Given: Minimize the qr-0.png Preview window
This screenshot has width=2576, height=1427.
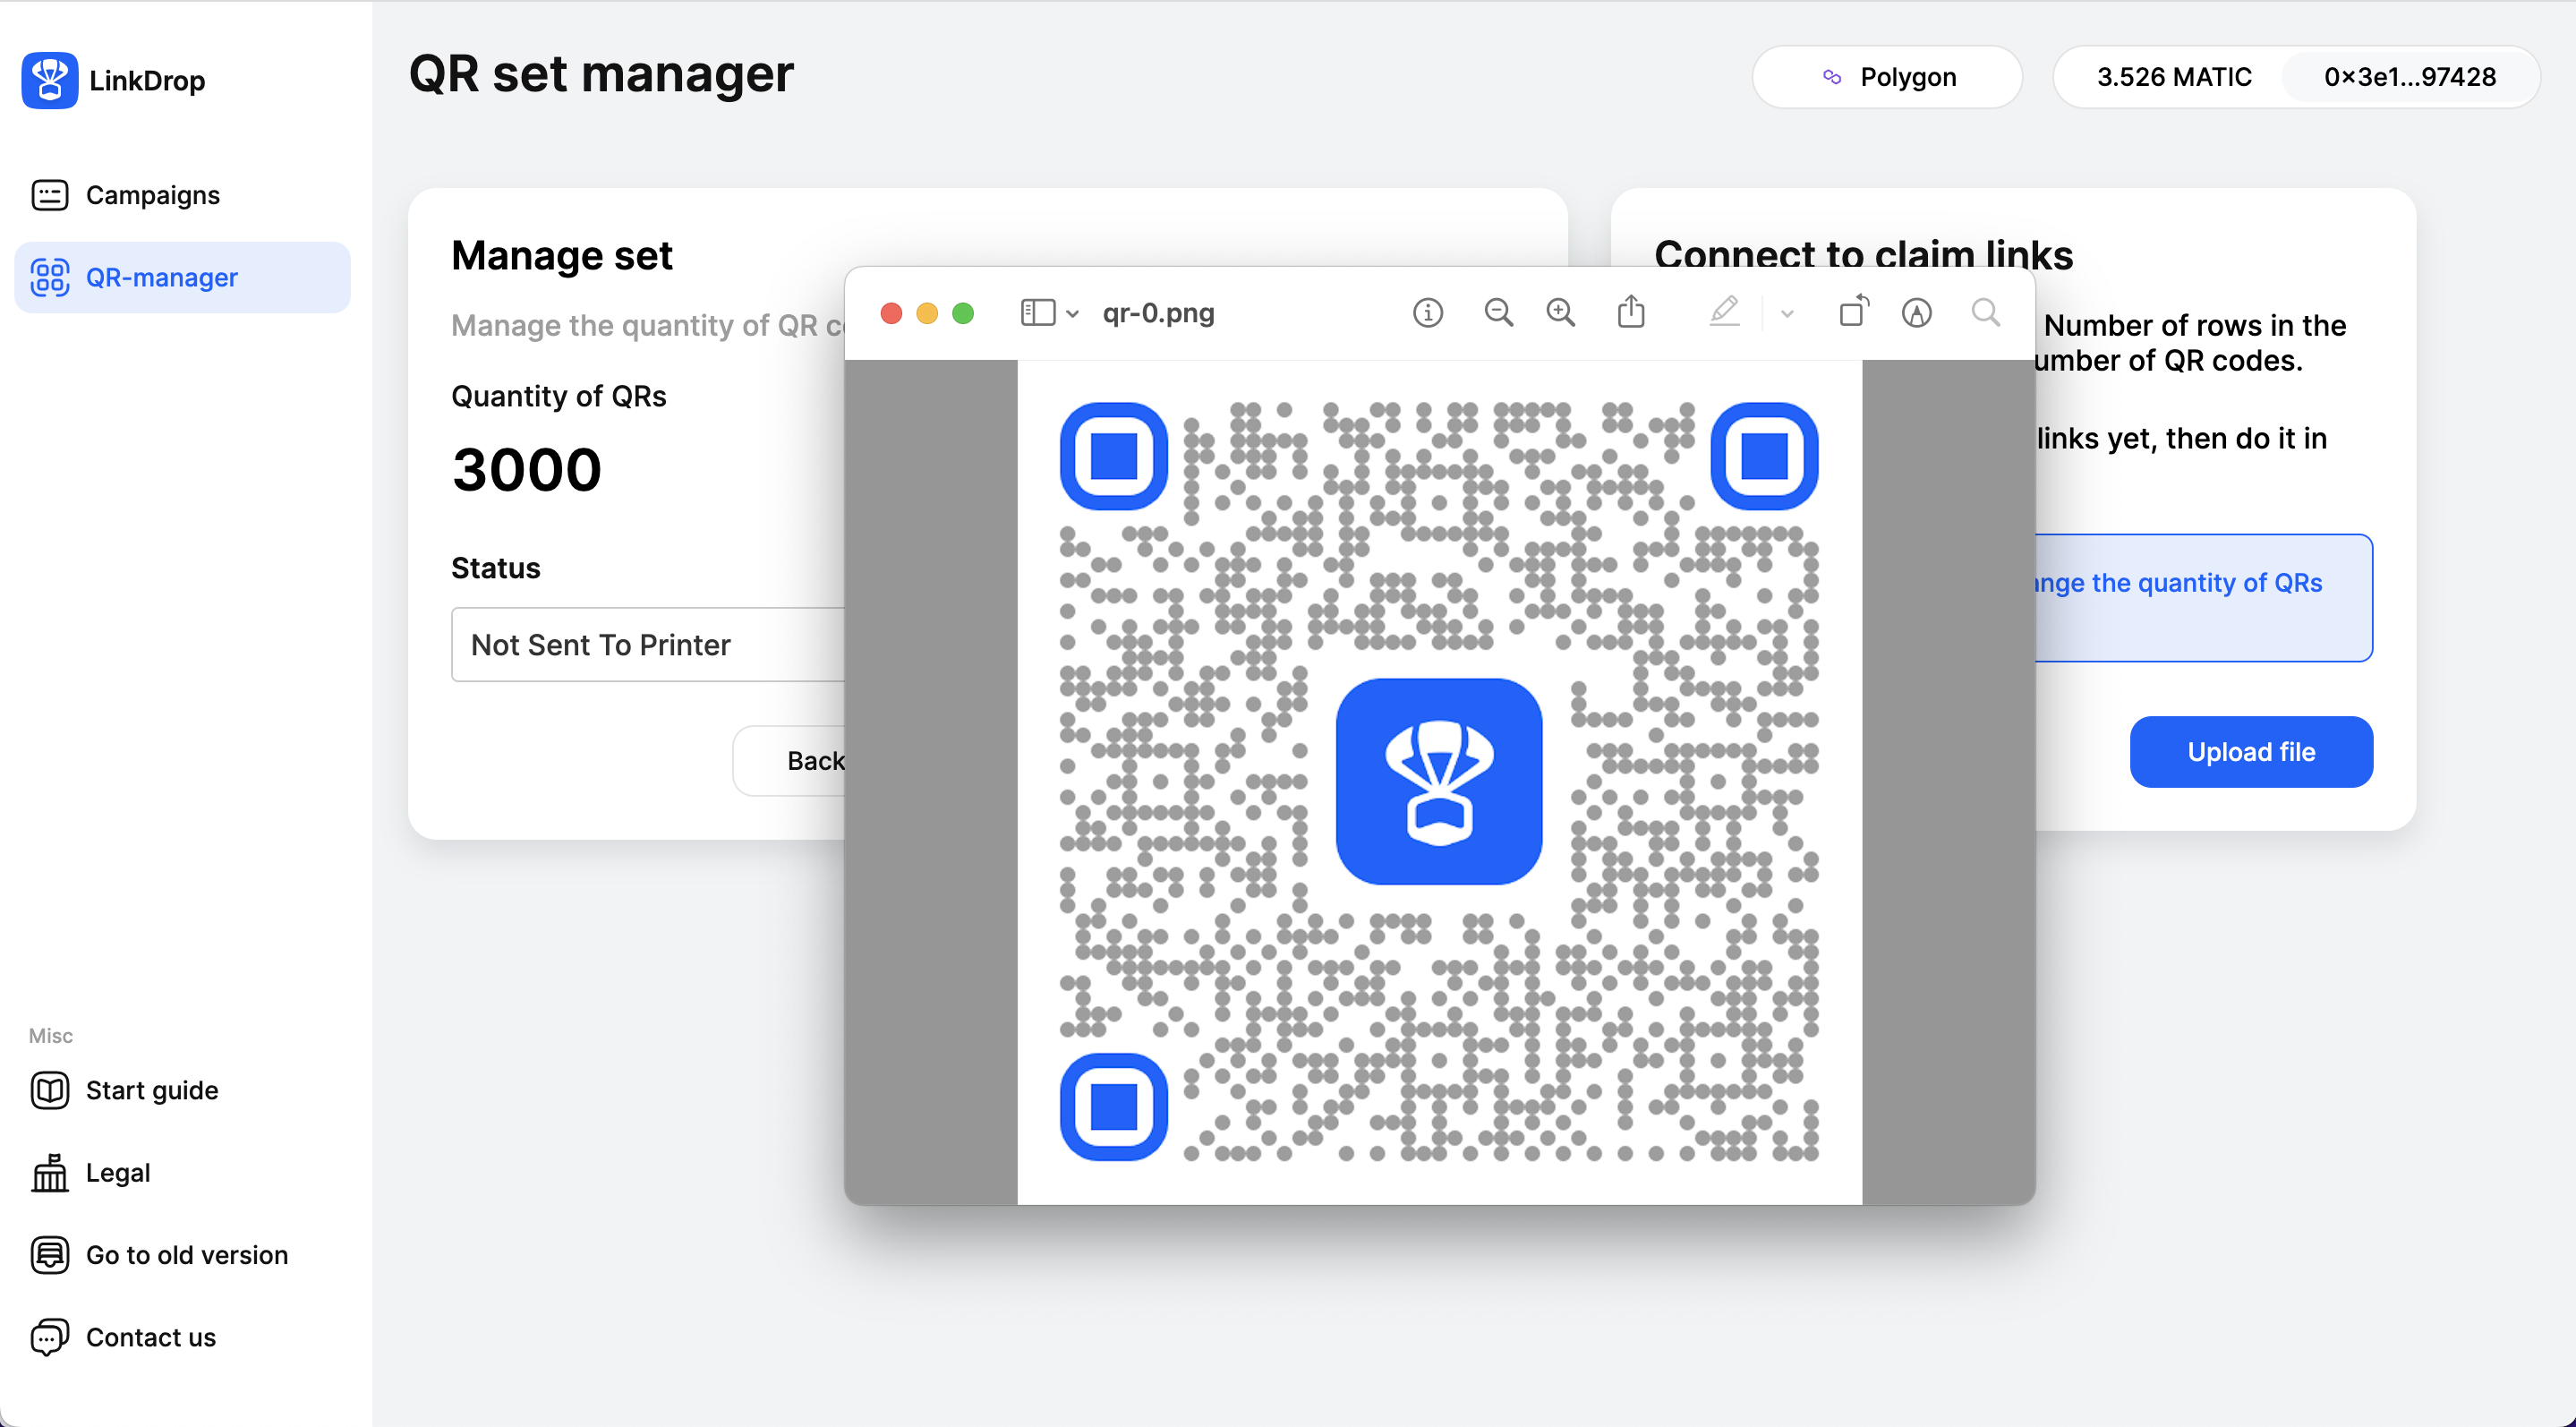Looking at the screenshot, I should click(927, 314).
